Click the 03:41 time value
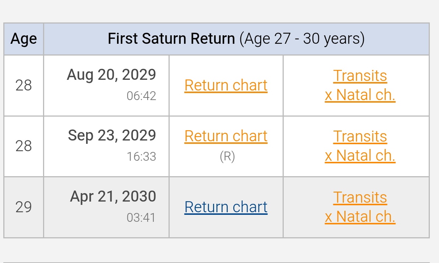This screenshot has width=439, height=263. [x=141, y=218]
